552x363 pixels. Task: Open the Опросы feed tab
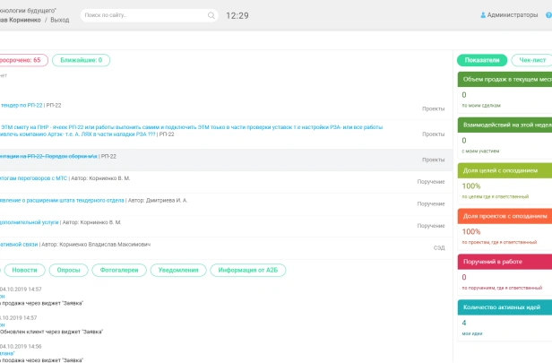[69, 245]
